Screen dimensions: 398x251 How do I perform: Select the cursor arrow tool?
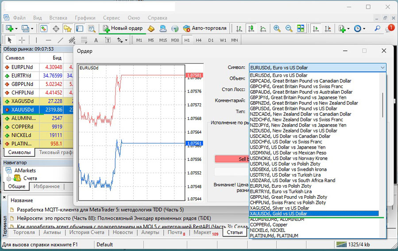tap(10, 40)
